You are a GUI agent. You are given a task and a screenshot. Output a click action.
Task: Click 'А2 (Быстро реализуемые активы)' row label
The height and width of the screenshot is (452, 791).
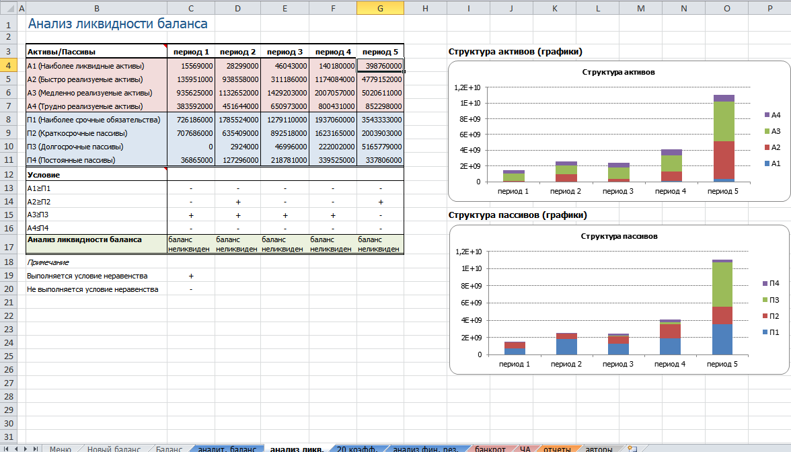pyautogui.click(x=96, y=79)
